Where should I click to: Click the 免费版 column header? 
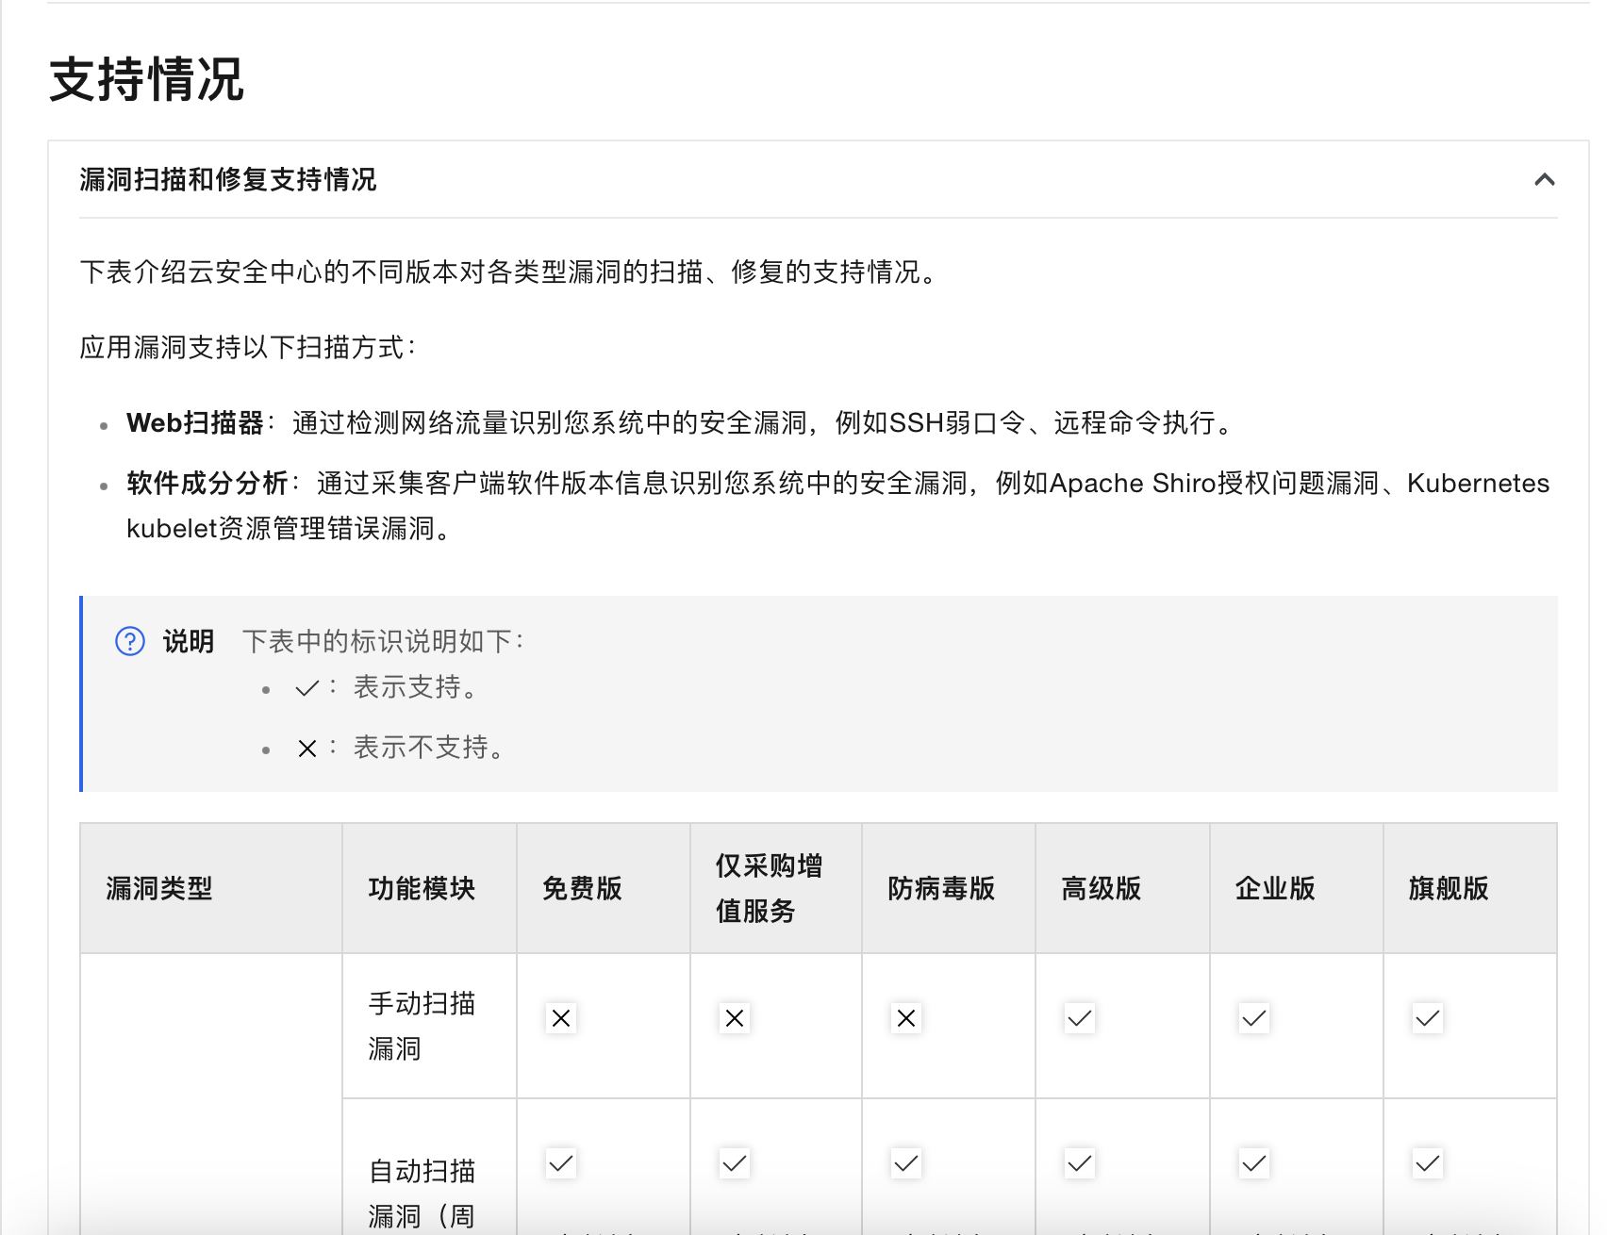[x=604, y=888]
